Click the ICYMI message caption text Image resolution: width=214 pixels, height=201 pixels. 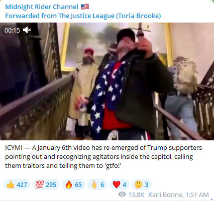point(103,157)
